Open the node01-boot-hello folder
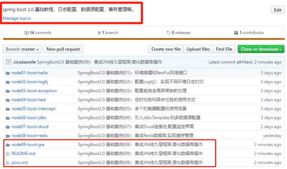Image resolution: width=287 pixels, height=169 pixels. [x=29, y=73]
